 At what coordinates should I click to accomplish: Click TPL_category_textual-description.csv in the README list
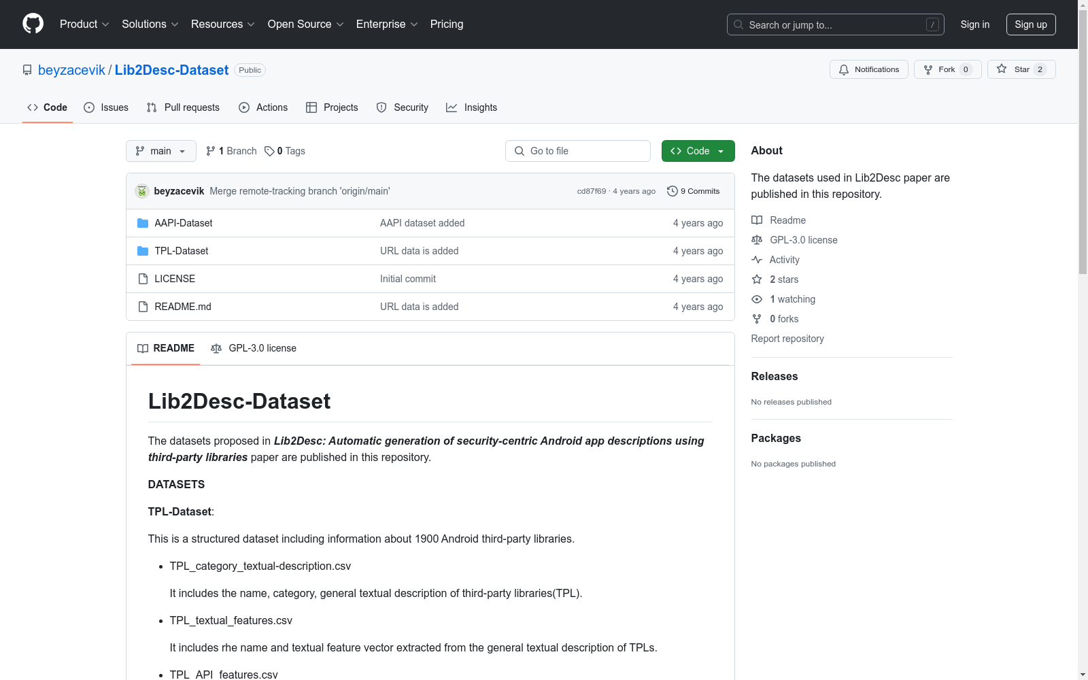tap(260, 566)
